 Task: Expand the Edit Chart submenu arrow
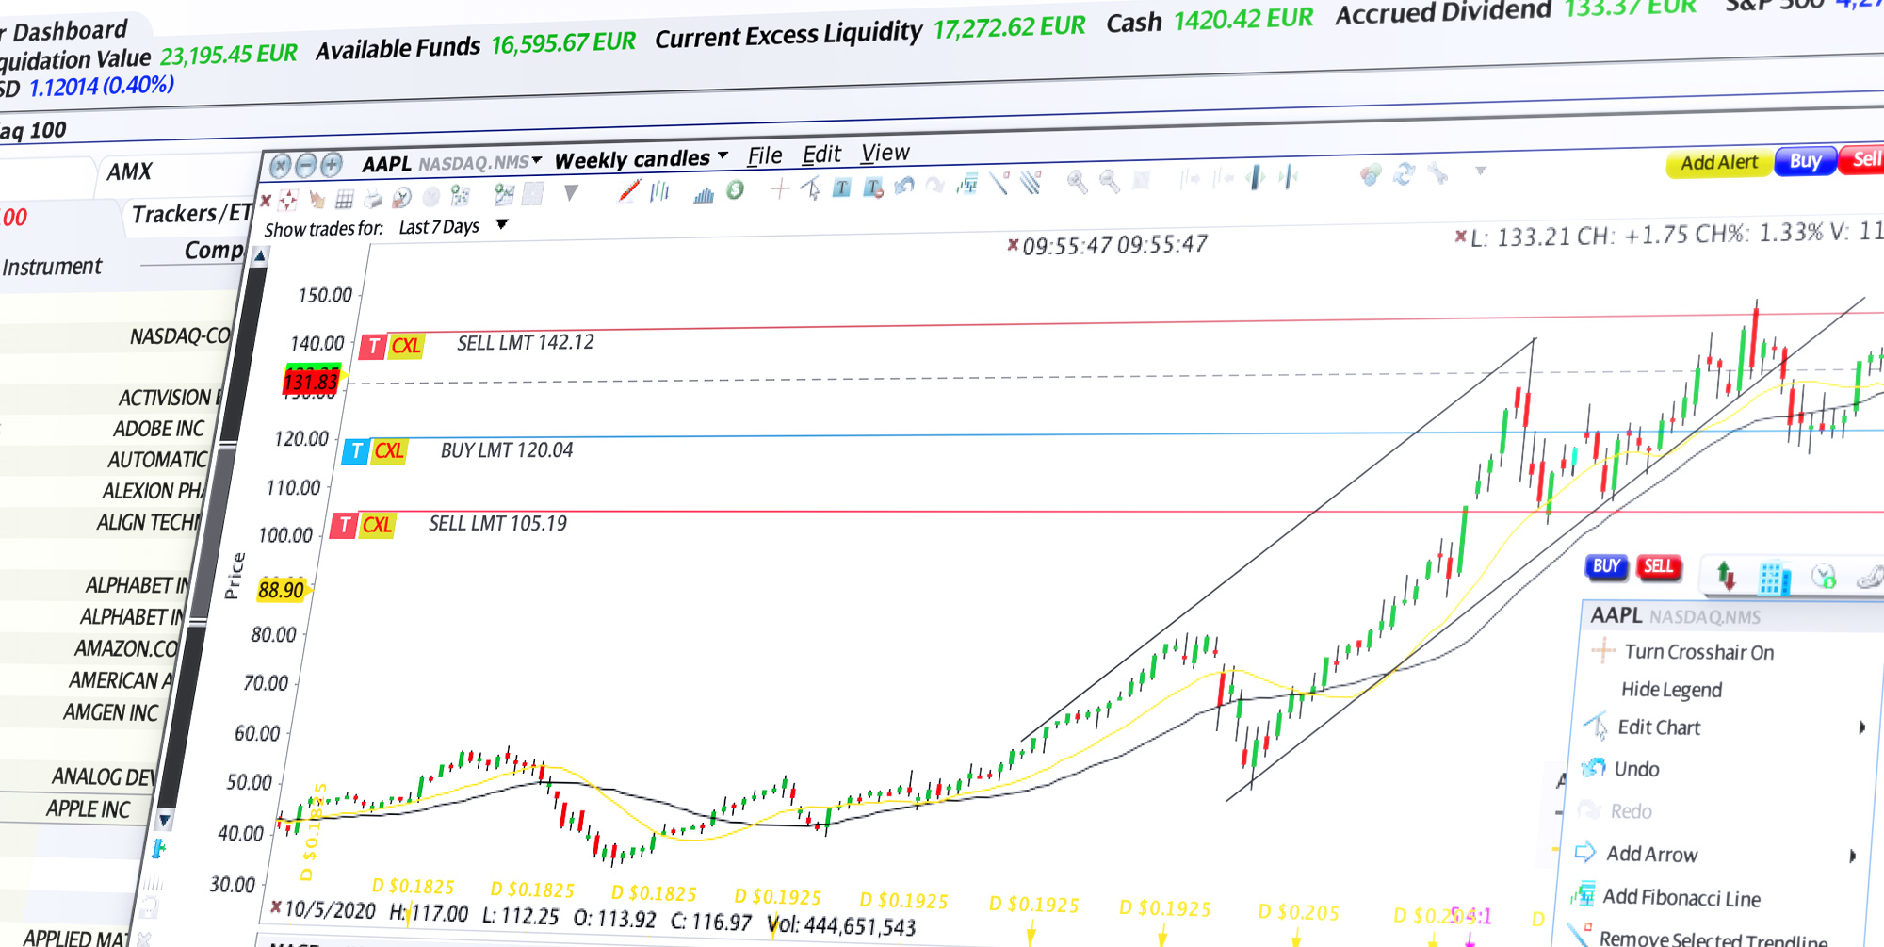1861,727
